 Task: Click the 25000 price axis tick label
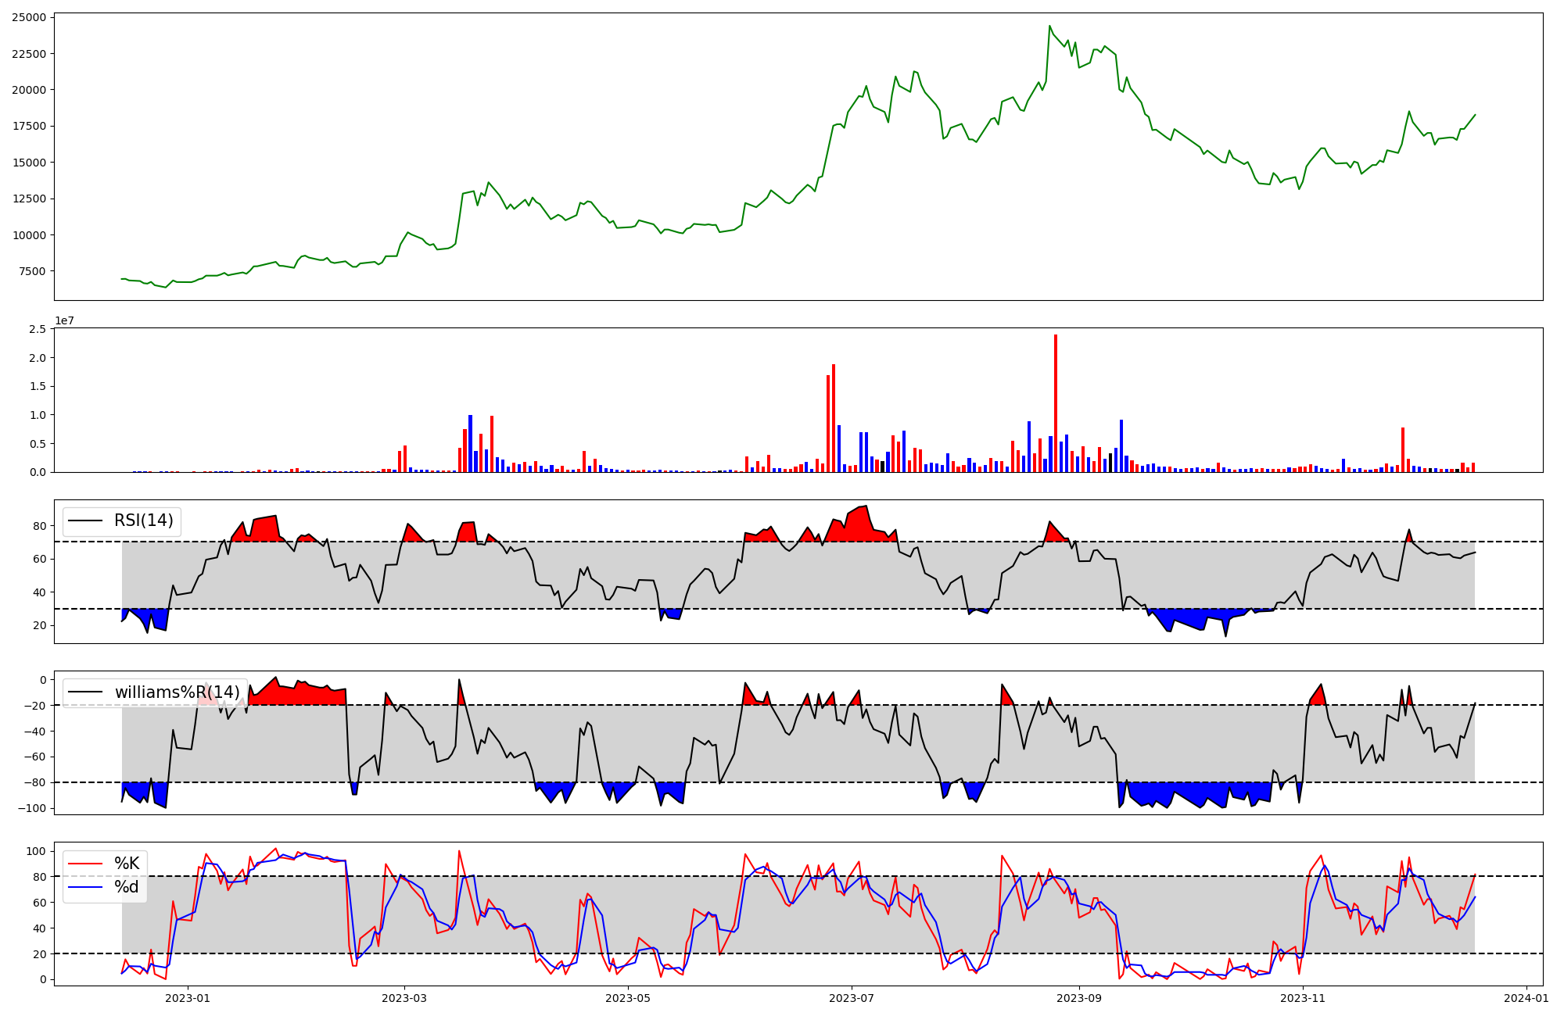point(29,17)
